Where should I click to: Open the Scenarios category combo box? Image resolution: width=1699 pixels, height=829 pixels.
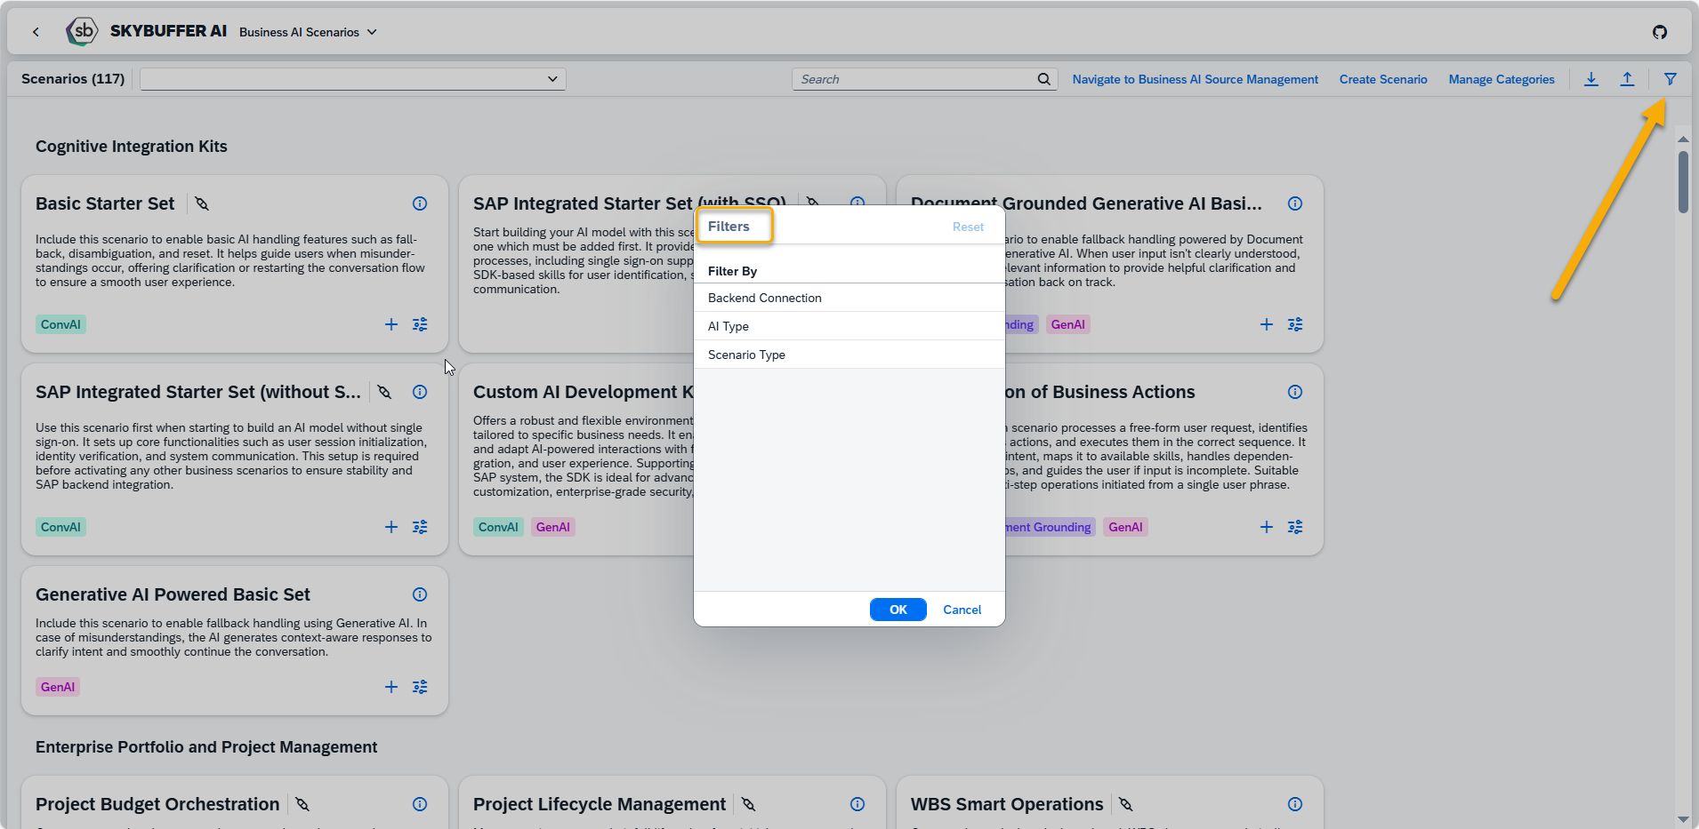pos(353,79)
